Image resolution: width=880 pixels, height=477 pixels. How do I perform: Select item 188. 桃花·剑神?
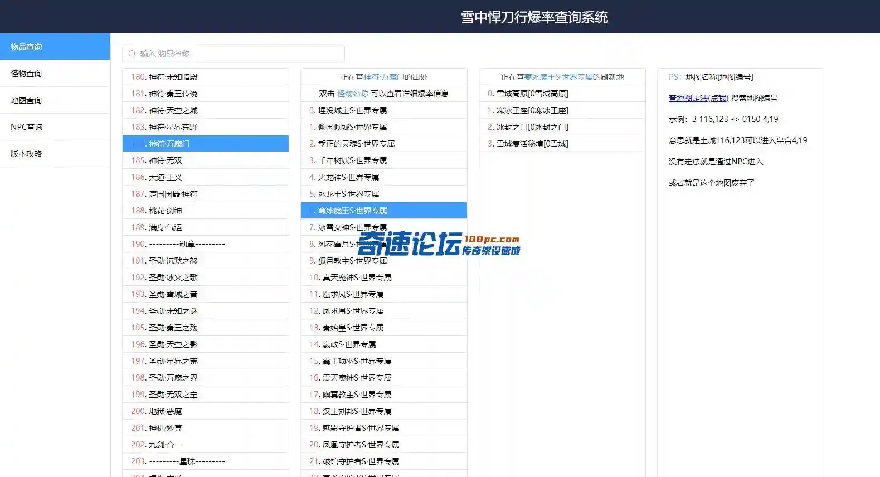(206, 211)
